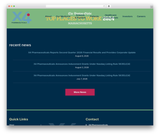160x135 pixels.
Task: Open the Our Medicine menu
Action: pos(63,16)
